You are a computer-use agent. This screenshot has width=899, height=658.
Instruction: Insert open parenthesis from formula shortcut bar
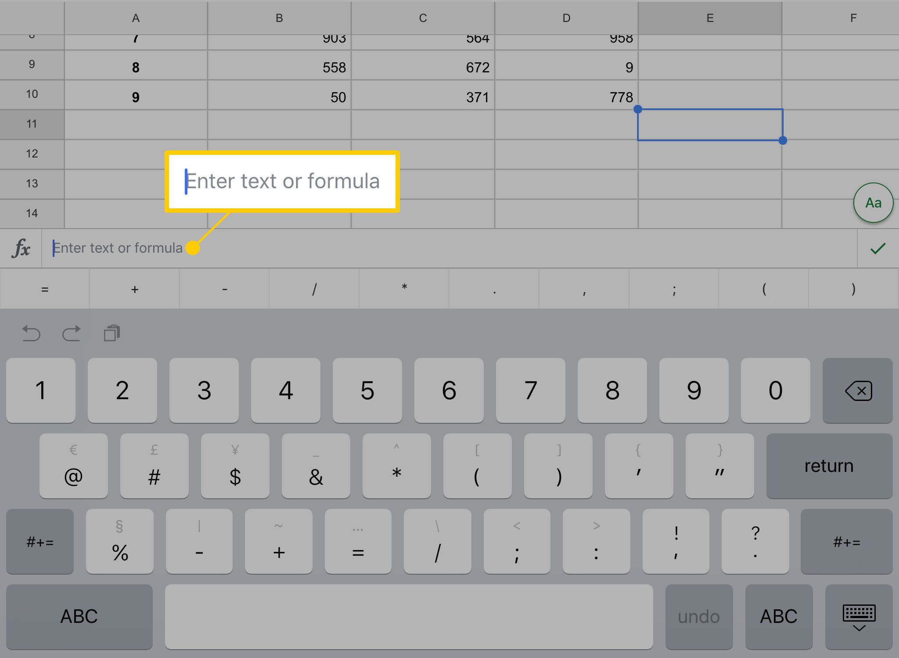tap(764, 289)
